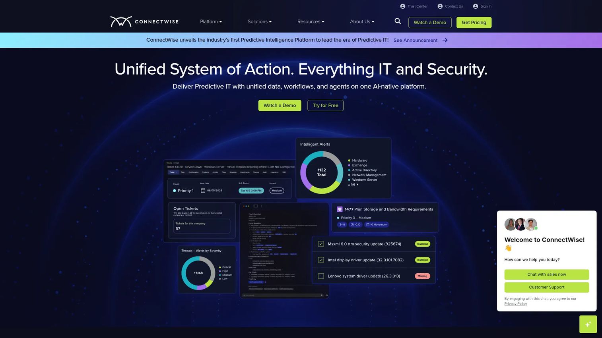Click the 10 November date tag
Image resolution: width=602 pixels, height=338 pixels.
[x=377, y=225]
